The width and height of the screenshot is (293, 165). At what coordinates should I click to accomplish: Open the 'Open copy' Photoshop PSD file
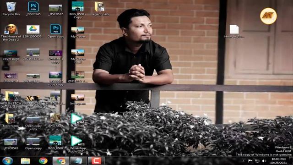55,31
